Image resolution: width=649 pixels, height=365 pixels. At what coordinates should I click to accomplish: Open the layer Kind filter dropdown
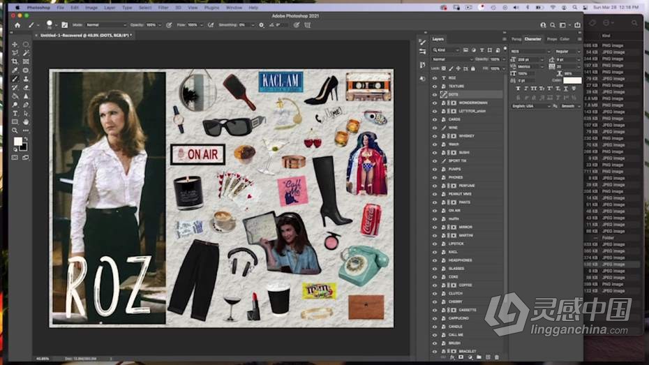[x=446, y=50]
